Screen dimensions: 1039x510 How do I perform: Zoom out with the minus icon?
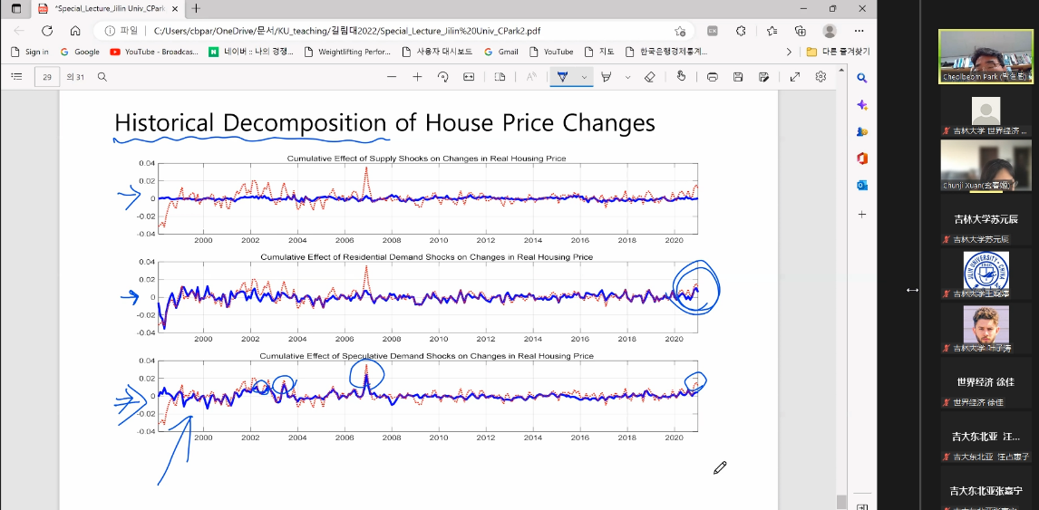pyautogui.click(x=392, y=77)
